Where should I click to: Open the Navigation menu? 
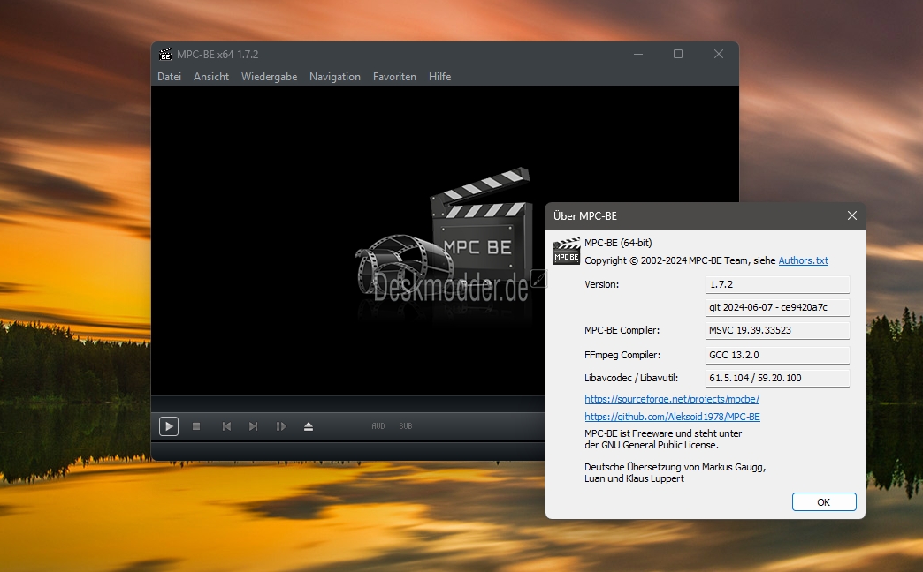click(x=335, y=77)
